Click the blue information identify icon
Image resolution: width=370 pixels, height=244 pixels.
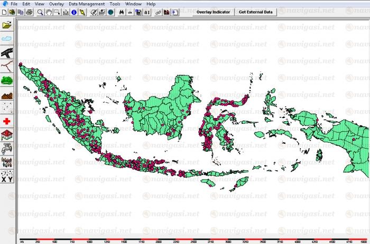[73, 12]
